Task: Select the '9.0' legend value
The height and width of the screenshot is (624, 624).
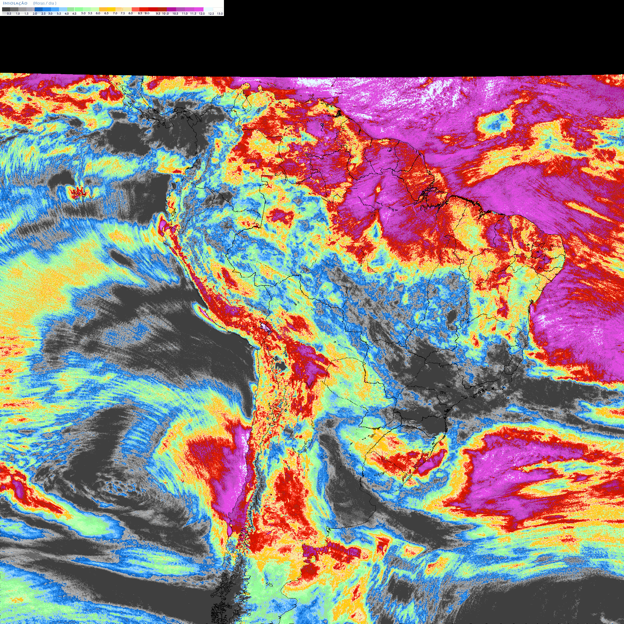Action: pos(147,13)
